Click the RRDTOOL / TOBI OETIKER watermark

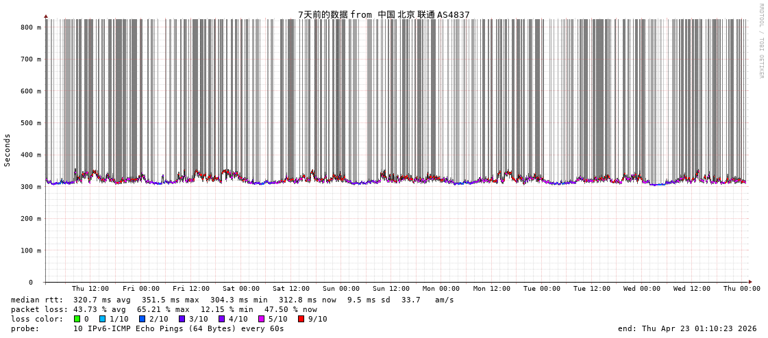[760, 41]
